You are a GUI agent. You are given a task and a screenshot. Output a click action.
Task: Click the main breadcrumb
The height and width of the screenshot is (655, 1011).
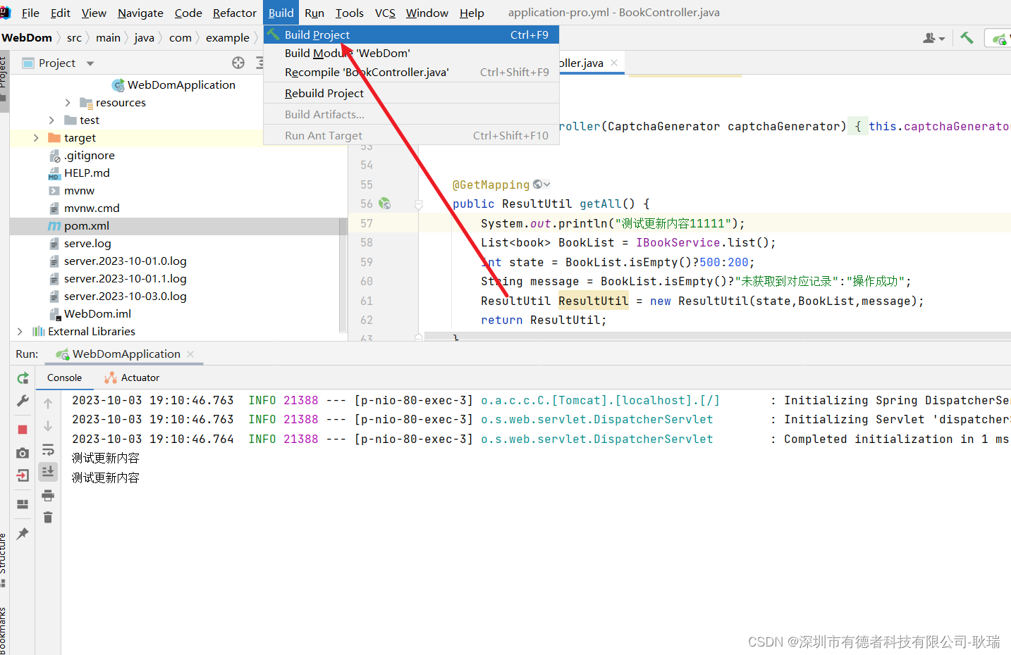(108, 38)
